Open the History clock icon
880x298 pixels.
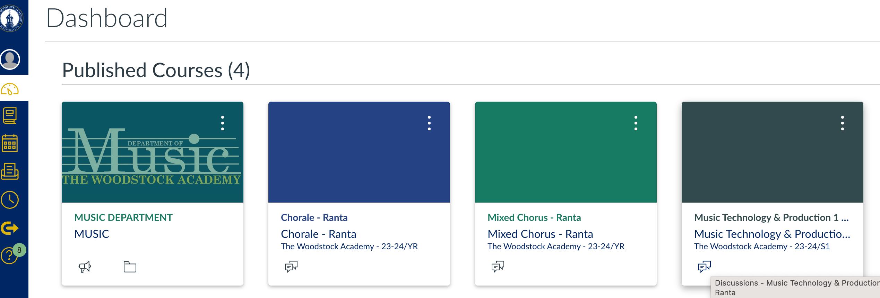pyautogui.click(x=10, y=199)
